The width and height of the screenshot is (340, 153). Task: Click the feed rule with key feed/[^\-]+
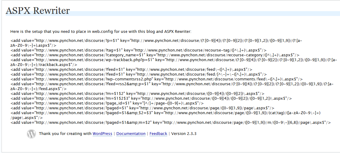pyautogui.click(x=139, y=74)
